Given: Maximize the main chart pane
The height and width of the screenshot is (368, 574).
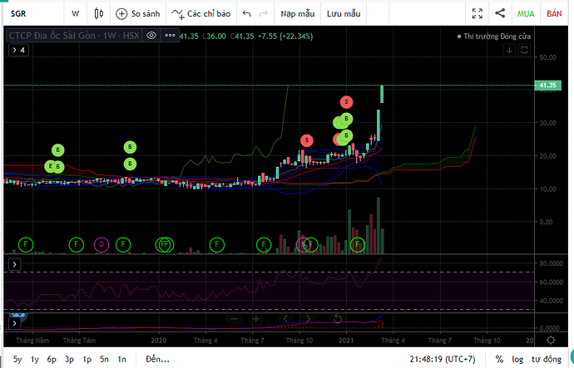Looking at the screenshot, I should 524,50.
